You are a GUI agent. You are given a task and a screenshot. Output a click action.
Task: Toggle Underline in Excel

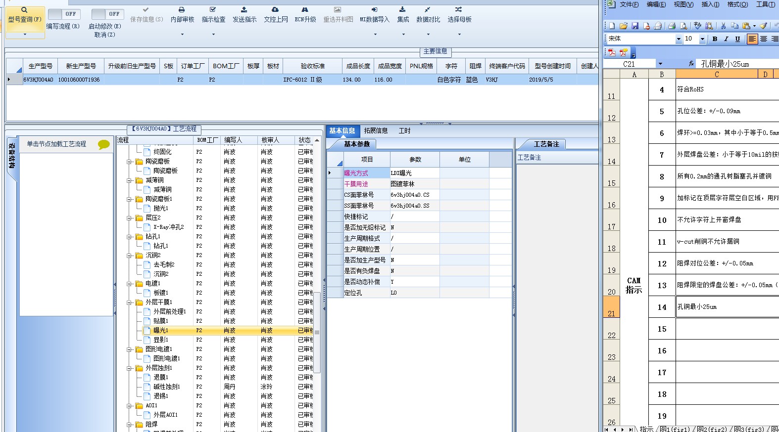737,39
